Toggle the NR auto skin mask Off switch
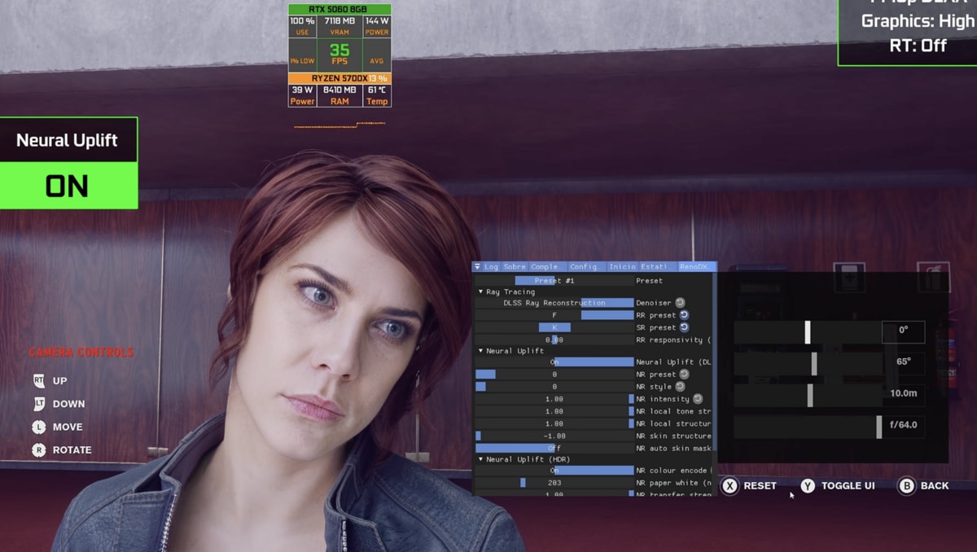This screenshot has width=977, height=552. [x=554, y=449]
